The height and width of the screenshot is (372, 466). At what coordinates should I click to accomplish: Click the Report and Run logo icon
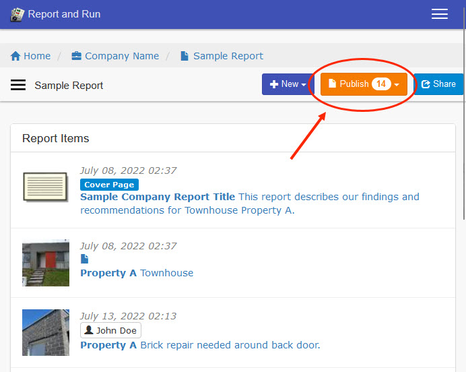click(18, 14)
